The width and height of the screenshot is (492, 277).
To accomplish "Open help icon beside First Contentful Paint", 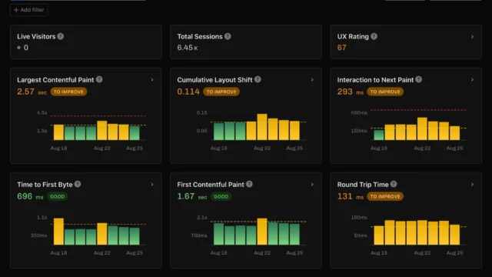I will pyautogui.click(x=249, y=185).
